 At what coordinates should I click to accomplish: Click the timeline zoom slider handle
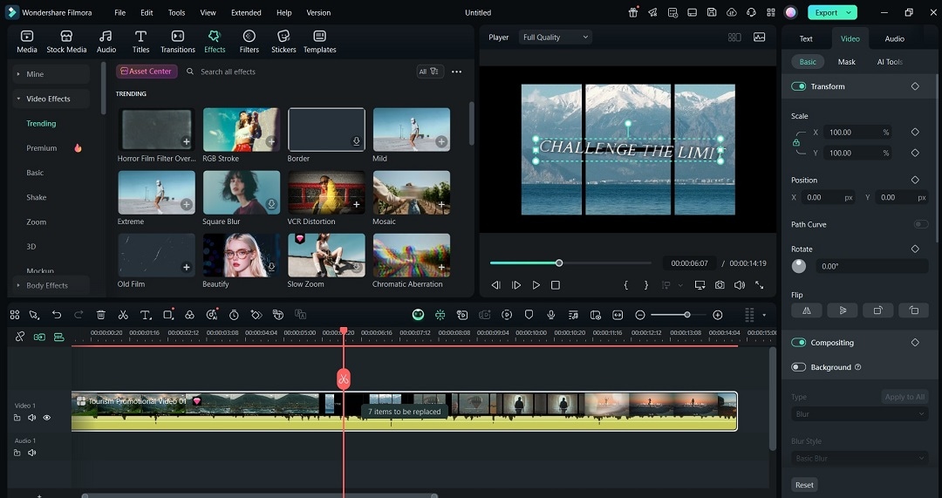click(x=686, y=315)
